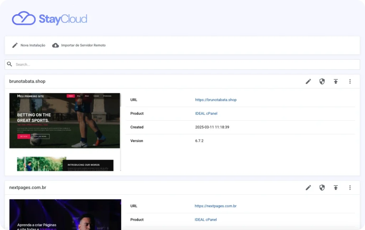Open the https://nextpages.com.br link
Viewport: 365px width, 230px height.
(x=216, y=206)
